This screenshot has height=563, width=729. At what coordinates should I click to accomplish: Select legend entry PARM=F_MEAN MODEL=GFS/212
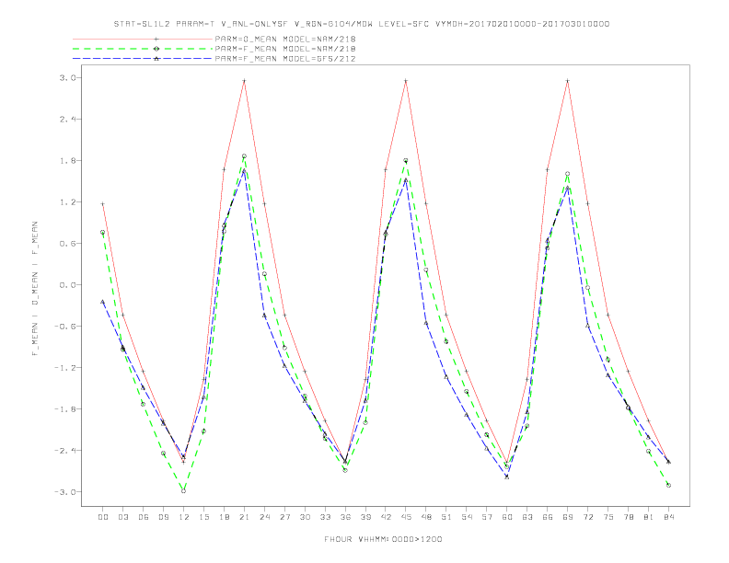(x=285, y=59)
